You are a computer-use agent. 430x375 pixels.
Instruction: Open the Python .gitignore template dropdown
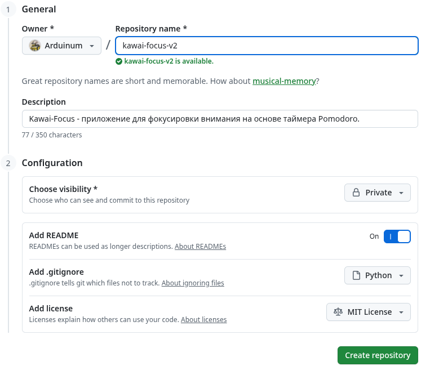point(378,275)
